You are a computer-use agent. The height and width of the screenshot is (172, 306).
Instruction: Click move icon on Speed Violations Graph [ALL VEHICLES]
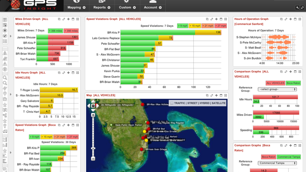click(216, 19)
